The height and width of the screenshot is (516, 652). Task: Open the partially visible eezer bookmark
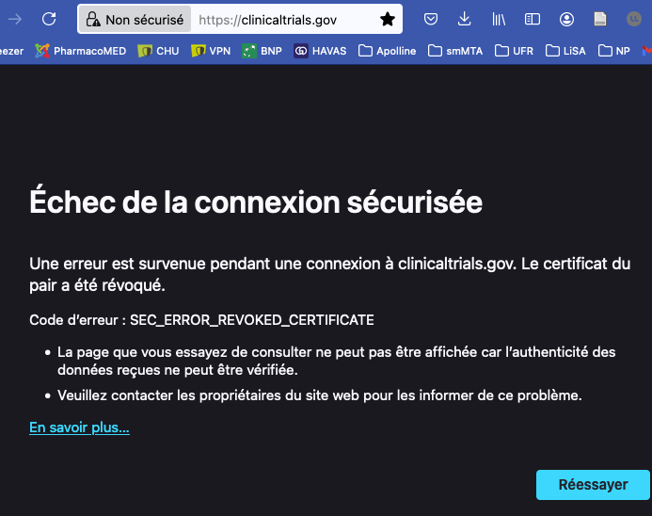(x=11, y=51)
